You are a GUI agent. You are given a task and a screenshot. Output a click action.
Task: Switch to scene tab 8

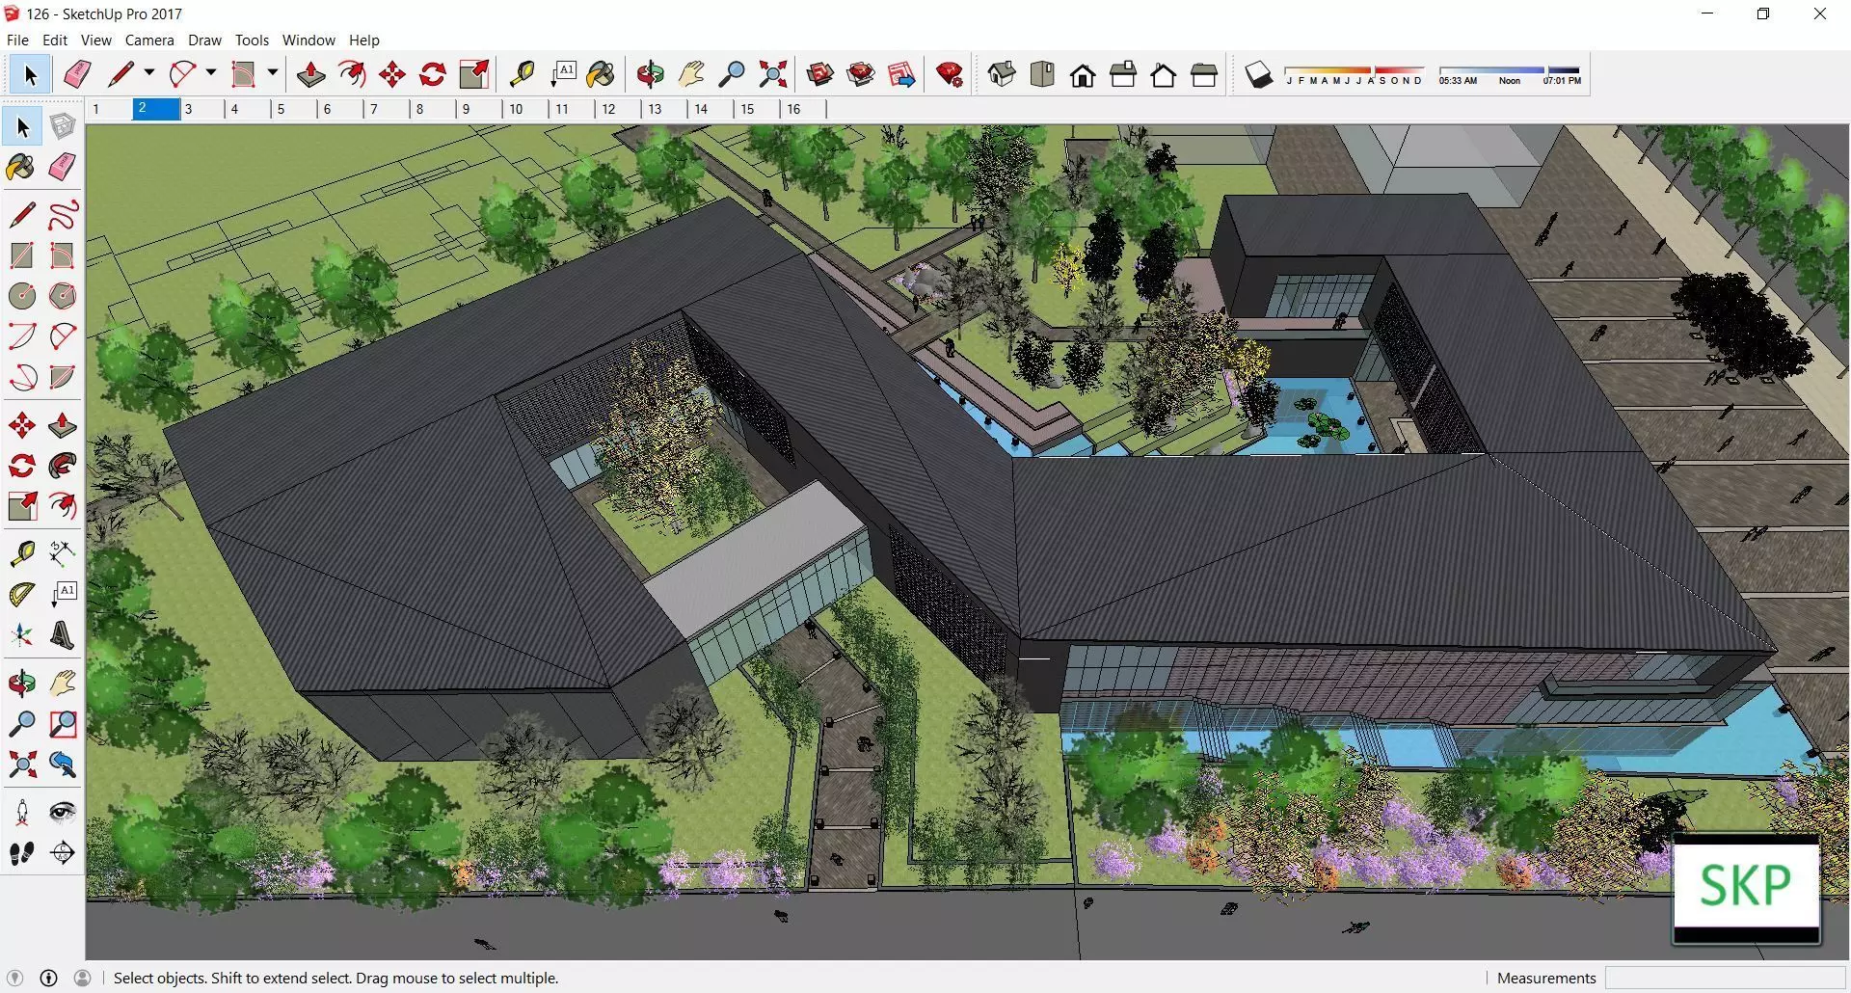tap(433, 109)
